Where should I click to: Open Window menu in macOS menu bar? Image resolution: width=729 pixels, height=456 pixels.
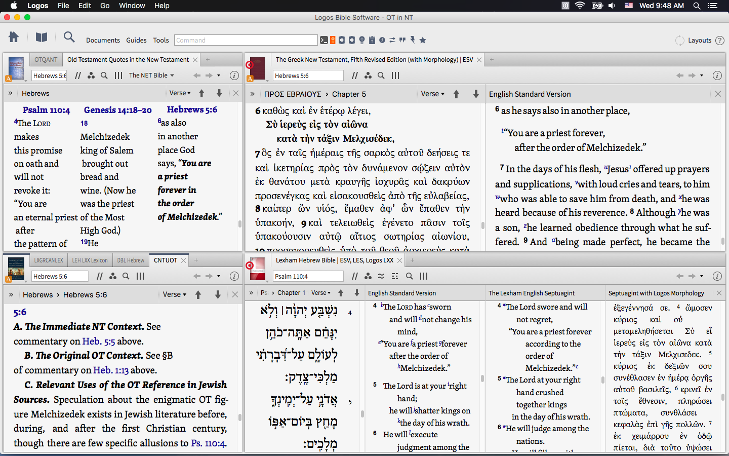pos(132,6)
